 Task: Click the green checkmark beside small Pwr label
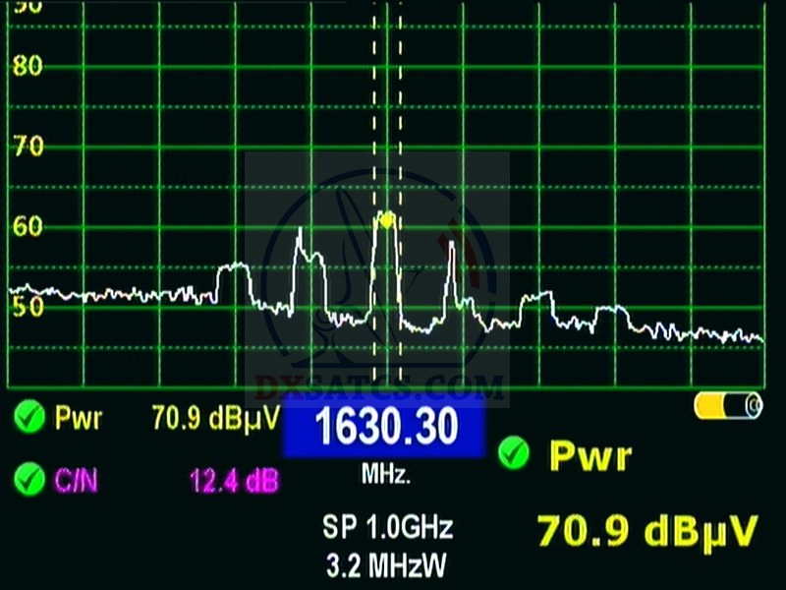(x=29, y=419)
